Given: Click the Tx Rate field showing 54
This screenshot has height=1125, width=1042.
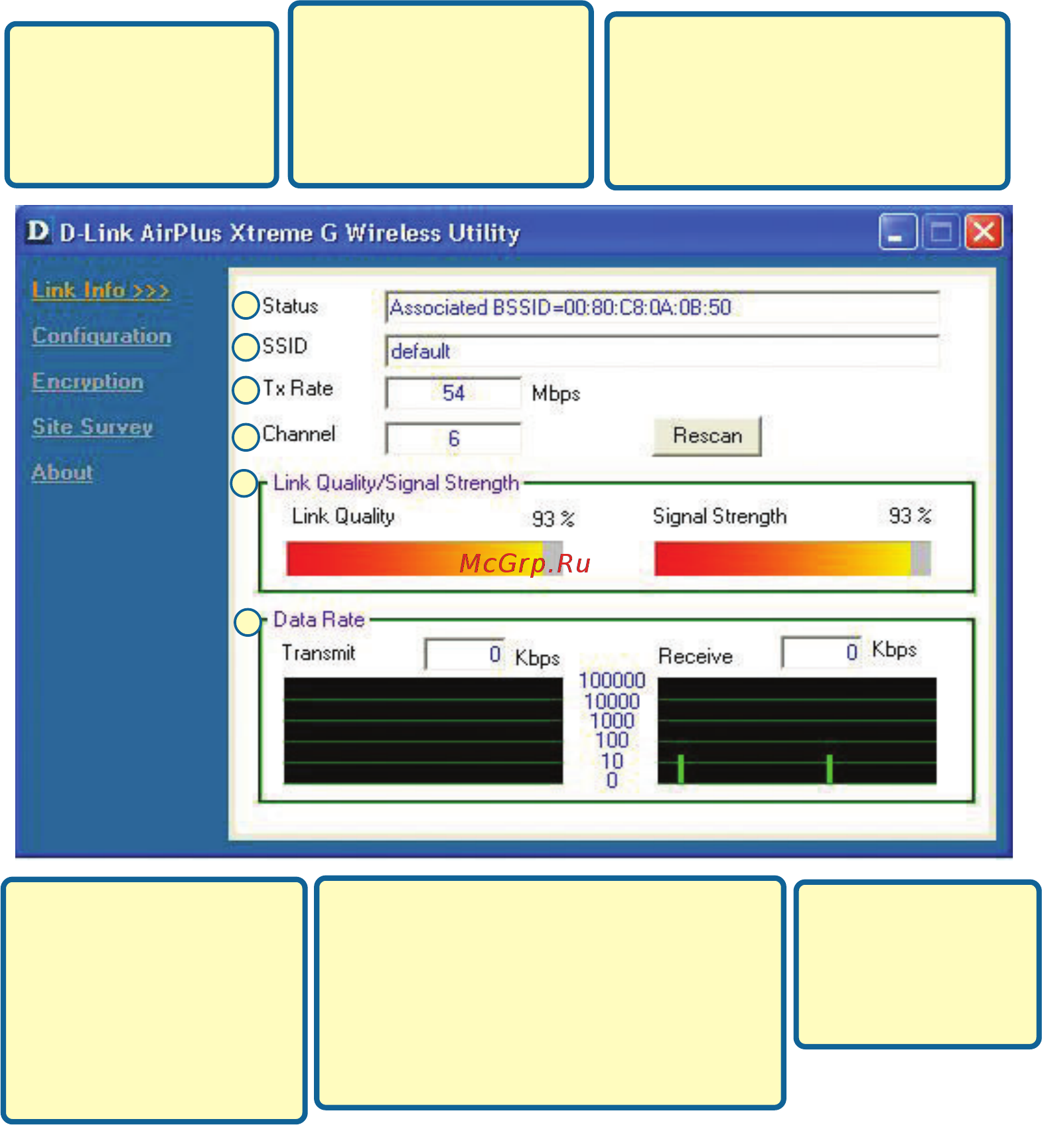Looking at the screenshot, I should point(453,393).
